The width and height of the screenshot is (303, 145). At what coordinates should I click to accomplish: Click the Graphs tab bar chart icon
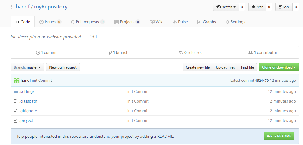point(199,22)
